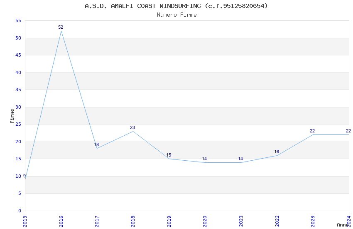This screenshot has height=229, width=353.
Task: Click the y-axis tick value 20
Action: pos(18,142)
